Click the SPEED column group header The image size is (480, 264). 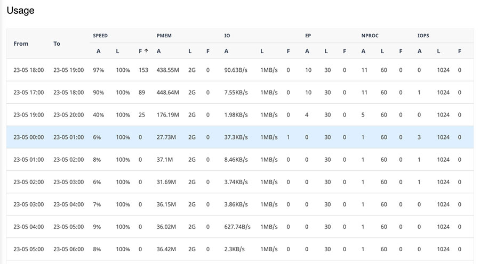pos(100,36)
